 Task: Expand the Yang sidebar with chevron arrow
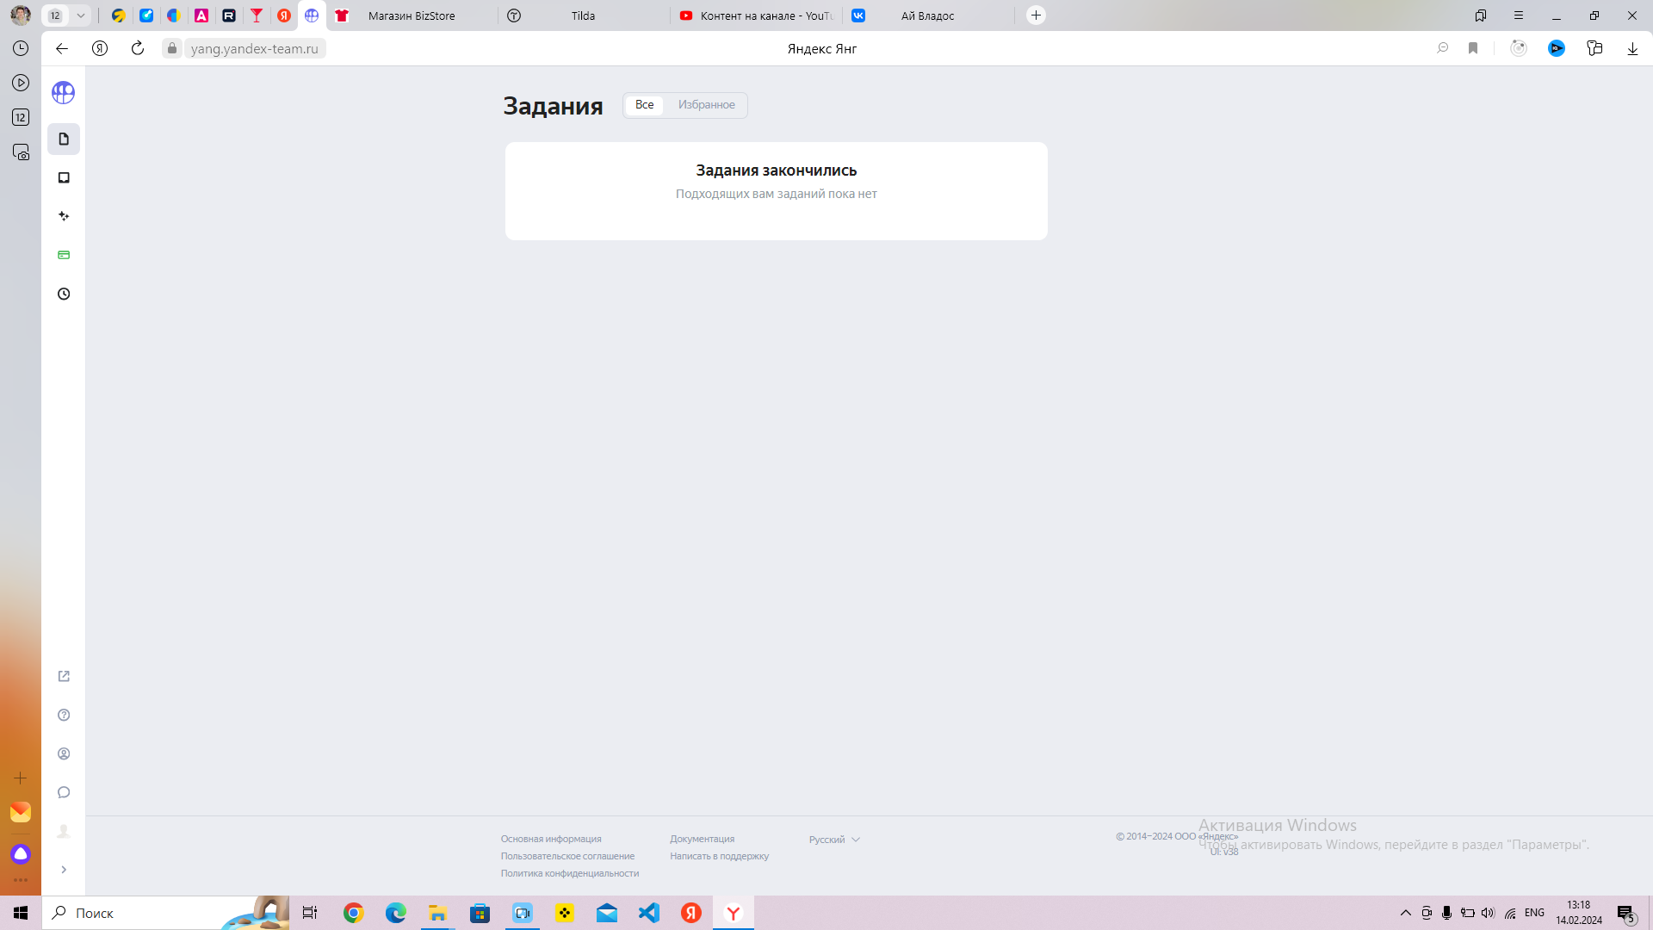64,870
